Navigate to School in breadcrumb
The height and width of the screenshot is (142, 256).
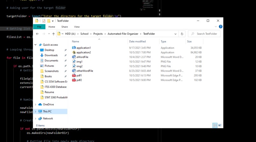tap(84, 34)
